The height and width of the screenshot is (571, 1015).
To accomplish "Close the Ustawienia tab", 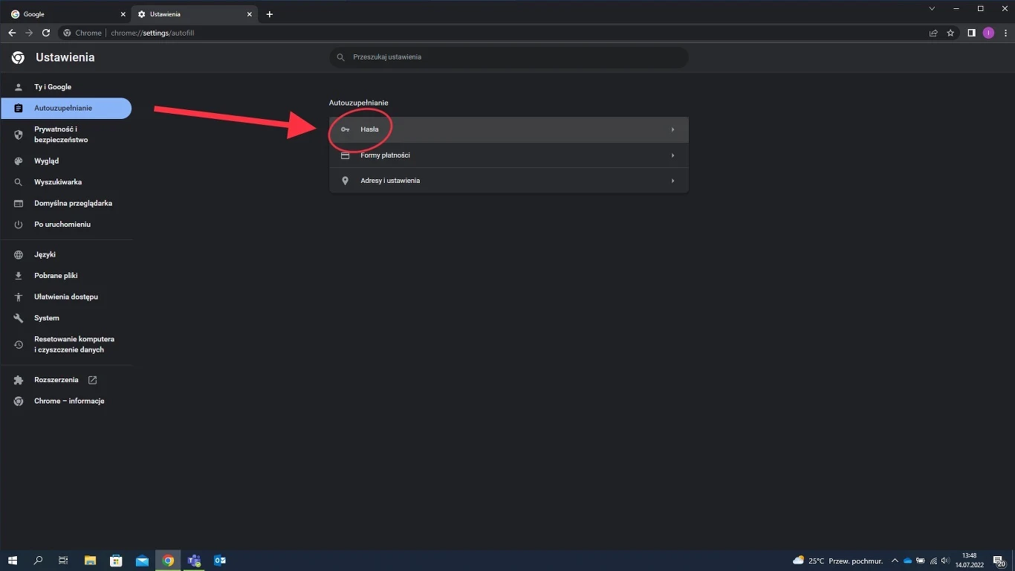I will click(x=250, y=14).
